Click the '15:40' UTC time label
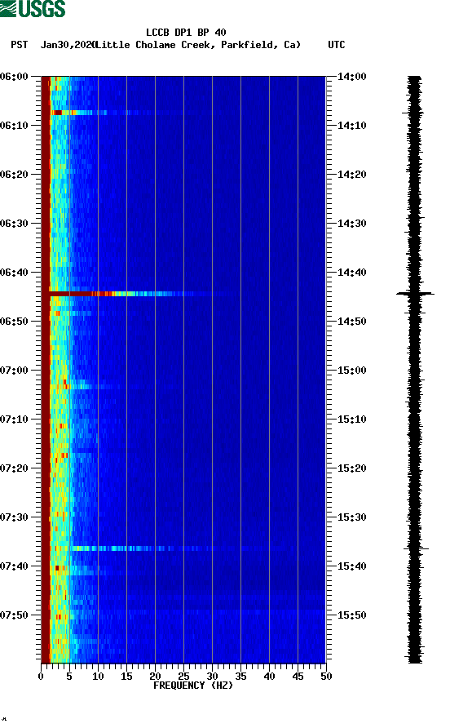The image size is (450, 728). (x=351, y=566)
